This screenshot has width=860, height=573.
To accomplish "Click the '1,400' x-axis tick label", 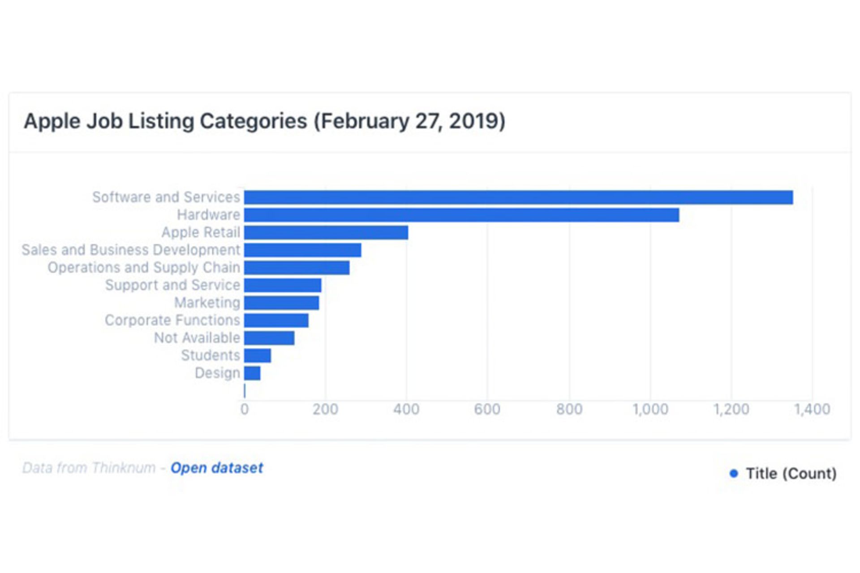I will [812, 409].
